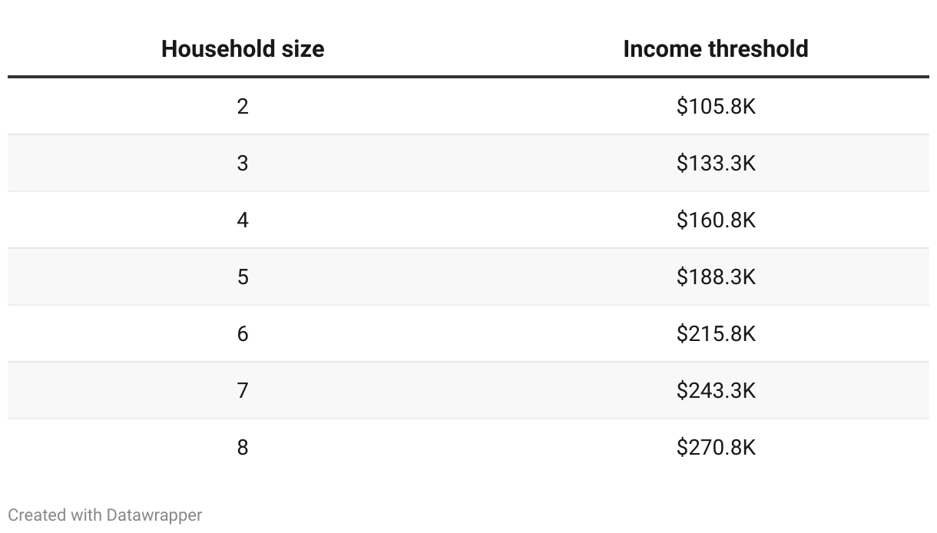Screen dimensions: 937x533
Task: Click the Household size column header
Action: pos(243,49)
